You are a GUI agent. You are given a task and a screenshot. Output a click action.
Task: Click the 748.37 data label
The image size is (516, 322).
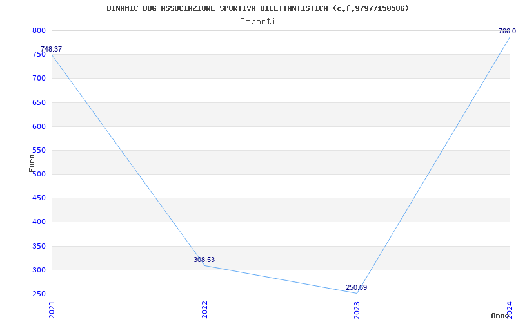[51, 50]
